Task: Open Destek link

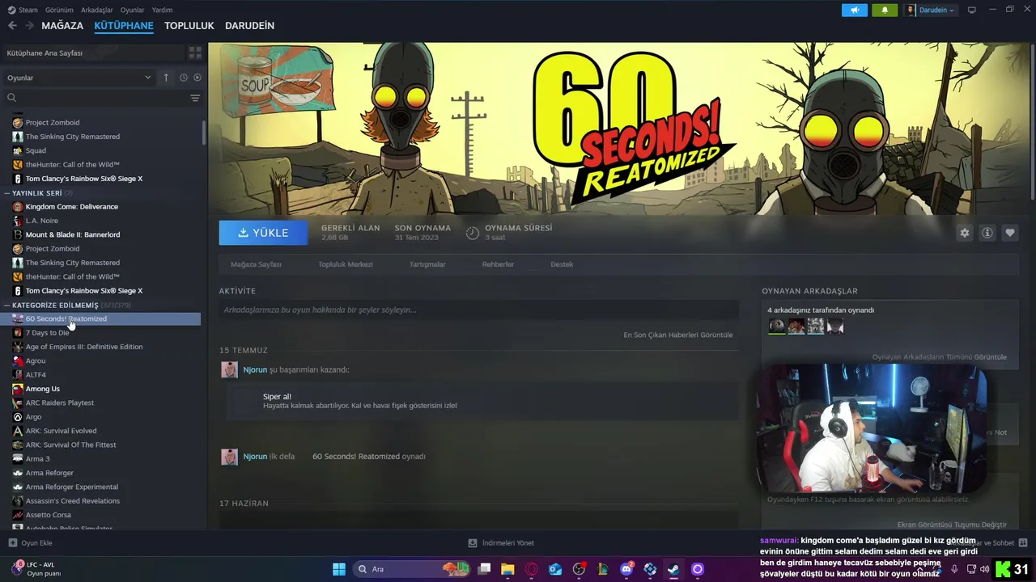Action: coord(562,264)
